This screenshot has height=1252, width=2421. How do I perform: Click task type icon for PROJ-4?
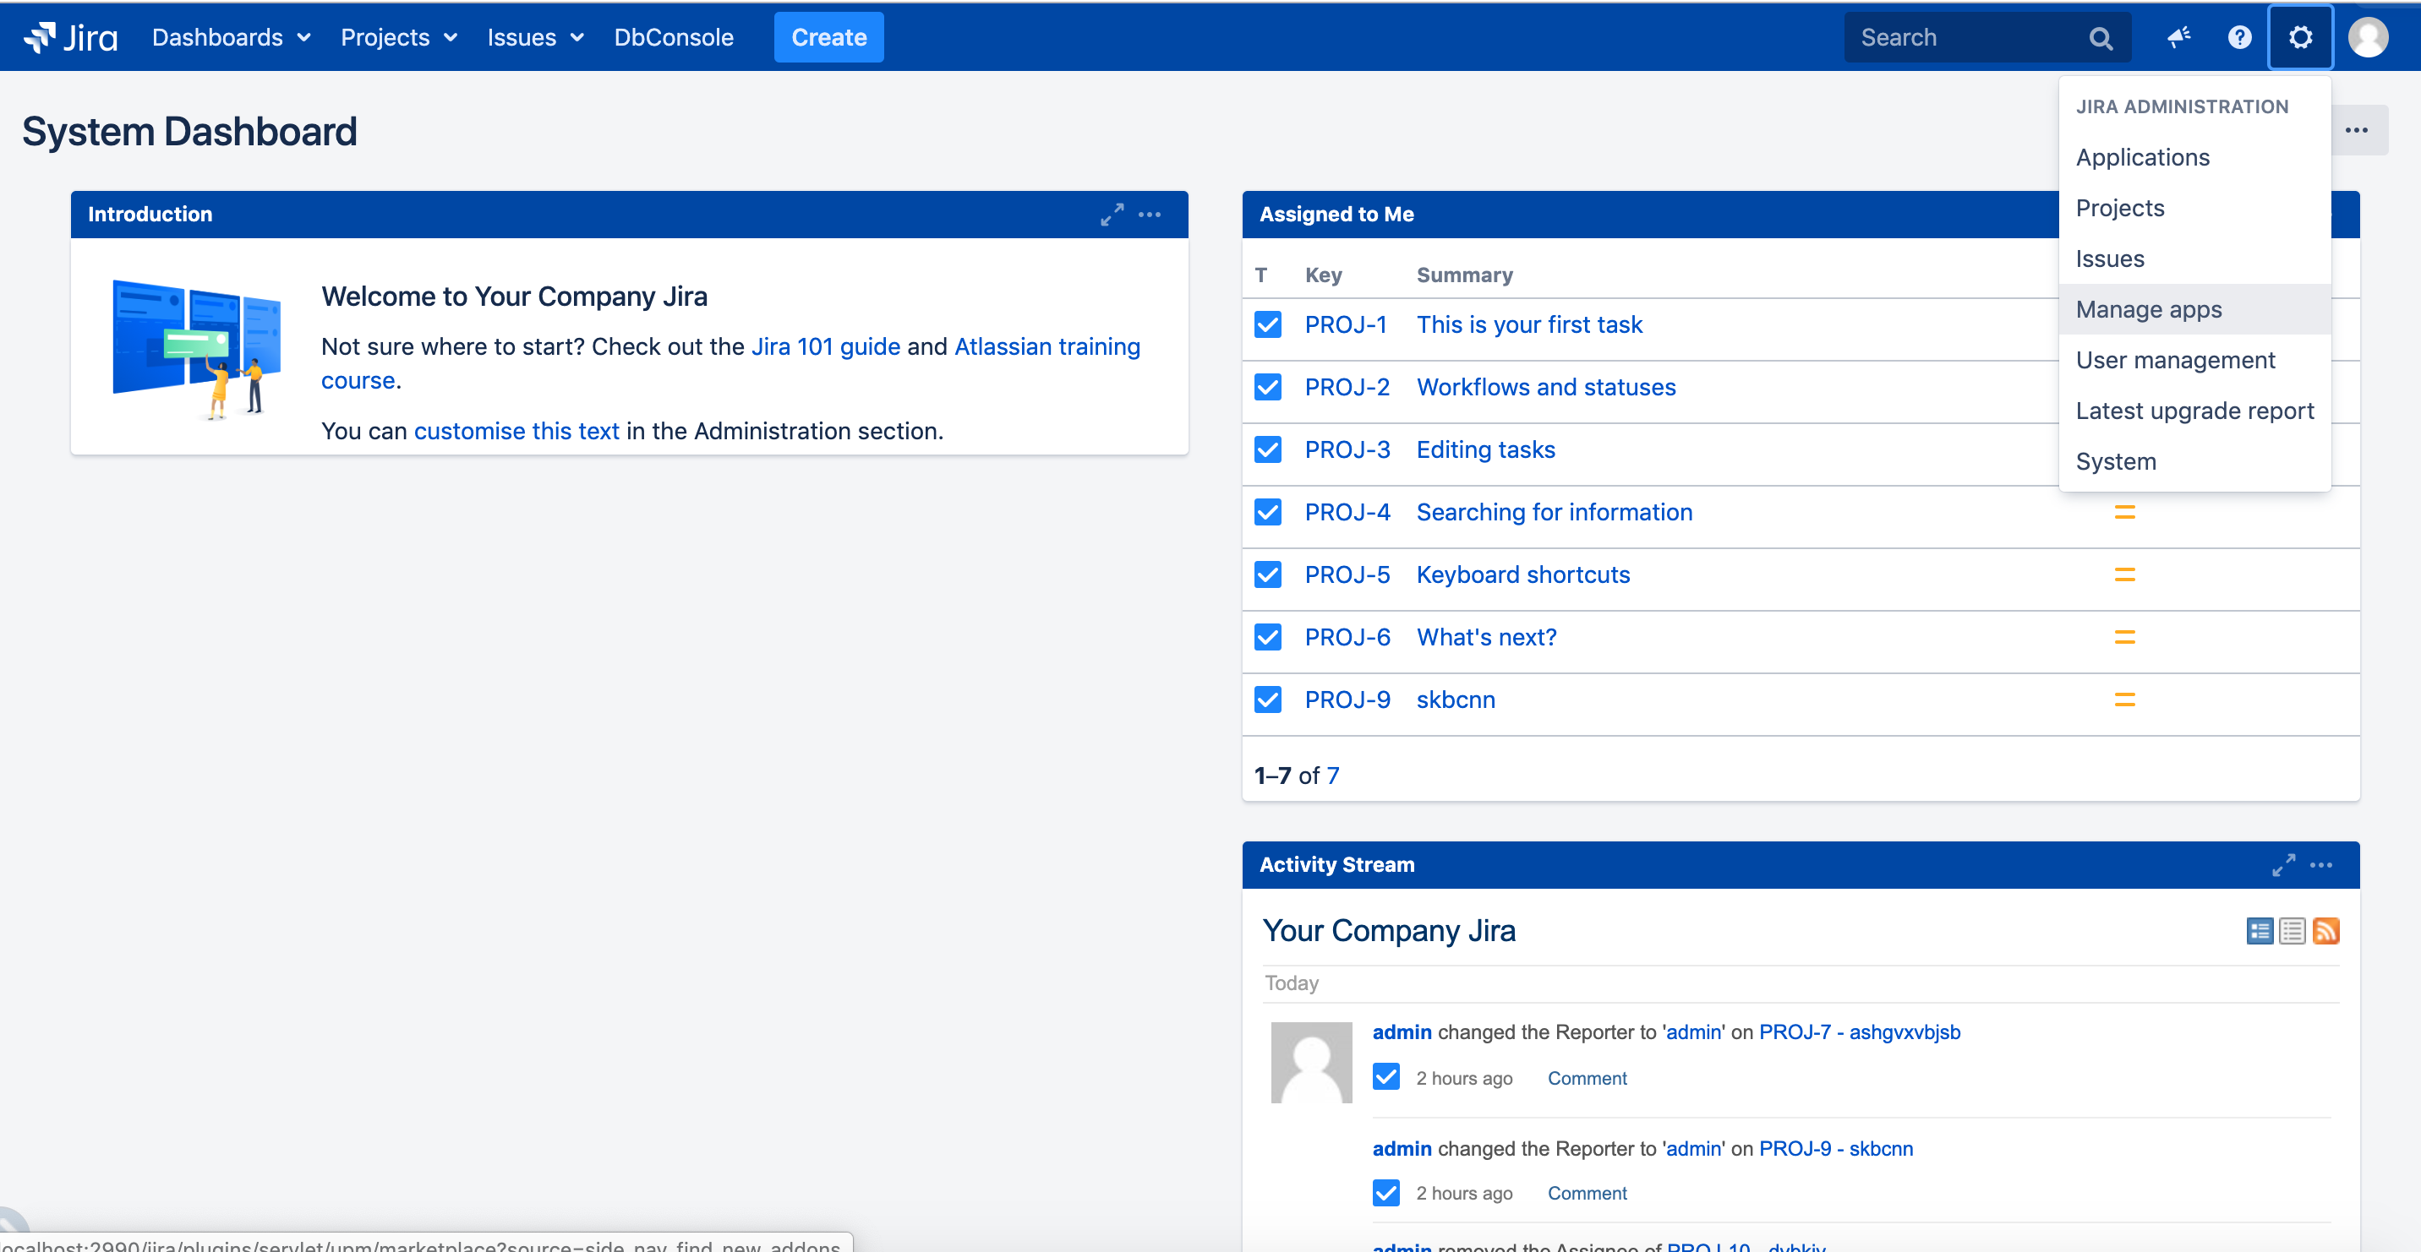click(1267, 512)
